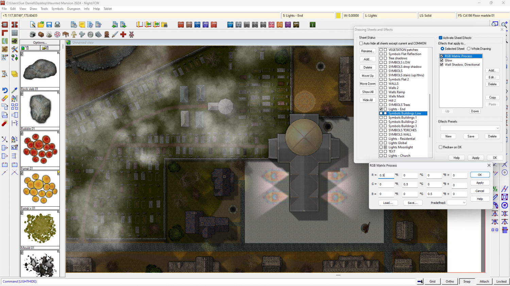Click the Save floppy disk icon
This screenshot has height=286, width=510.
pyautogui.click(x=49, y=24)
